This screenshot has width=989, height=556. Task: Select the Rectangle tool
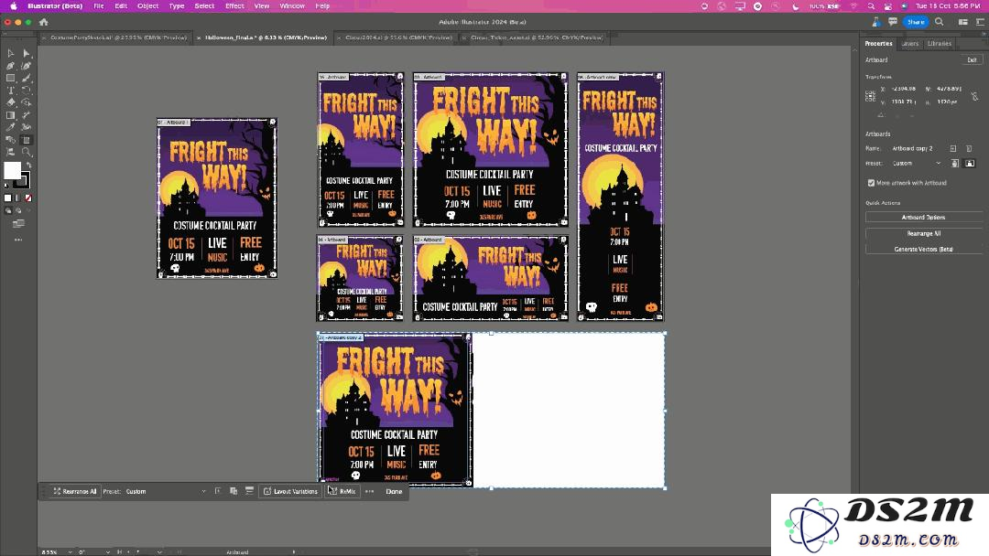point(11,78)
